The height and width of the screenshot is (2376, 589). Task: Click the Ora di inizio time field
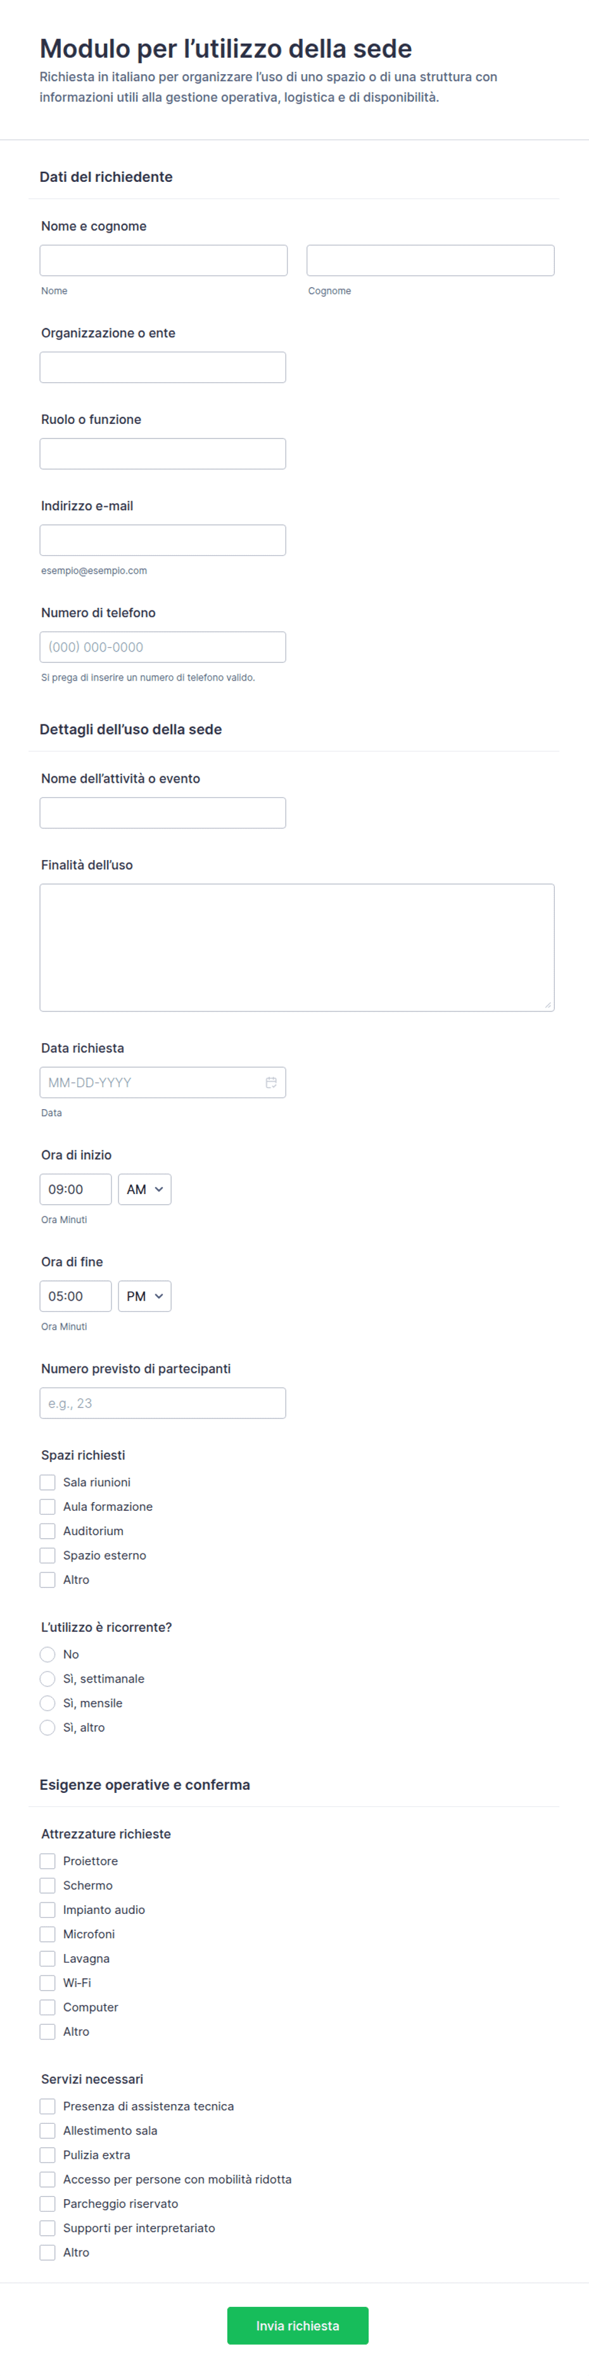[75, 1189]
